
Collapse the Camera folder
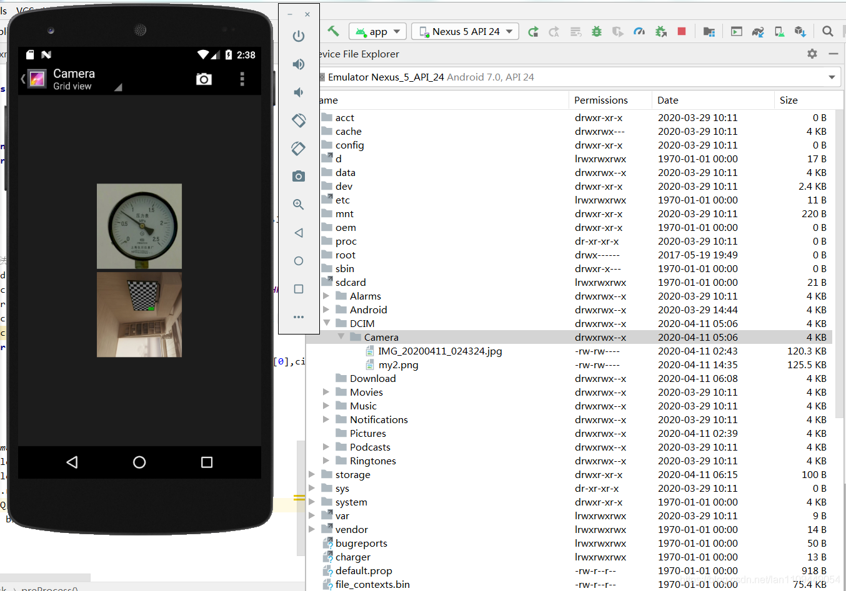click(341, 337)
